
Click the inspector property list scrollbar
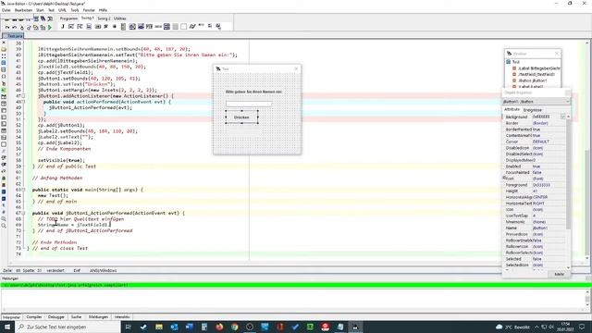[568, 191]
